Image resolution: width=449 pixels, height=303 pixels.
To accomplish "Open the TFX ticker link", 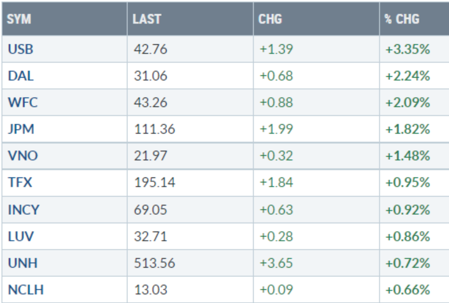I will [x=20, y=182].
